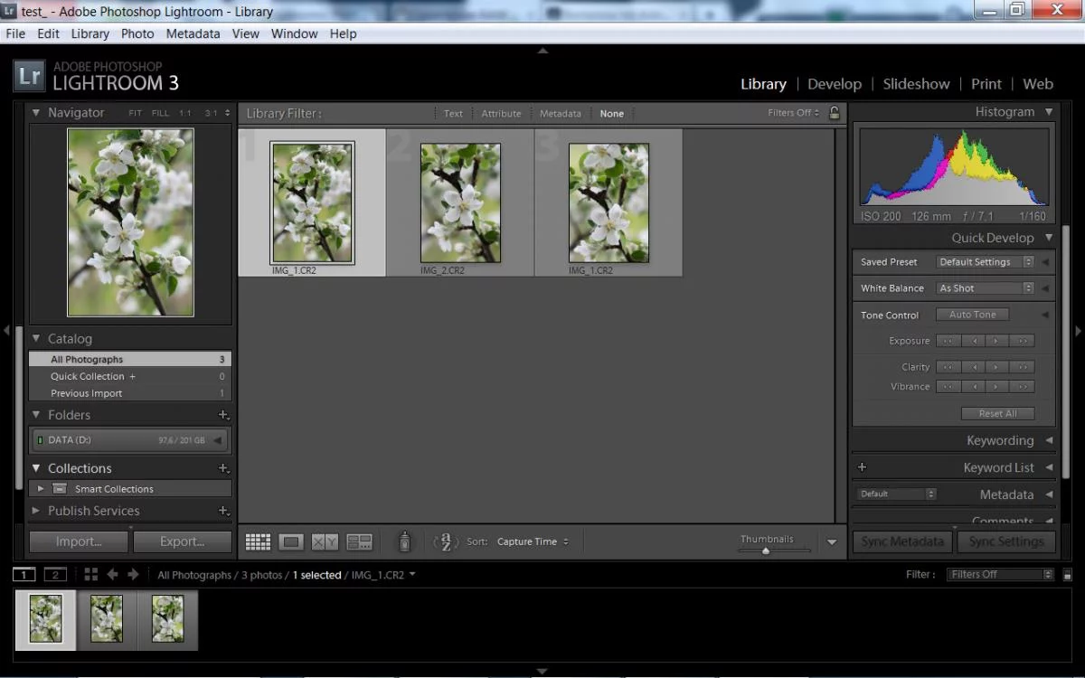Screen dimensions: 1085x678
Task: Click the a-z sort direction icon
Action: (446, 541)
